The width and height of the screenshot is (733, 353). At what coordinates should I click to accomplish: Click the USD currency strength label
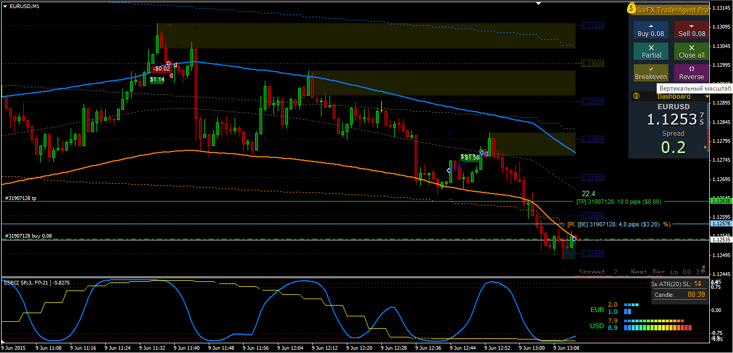tap(597, 326)
